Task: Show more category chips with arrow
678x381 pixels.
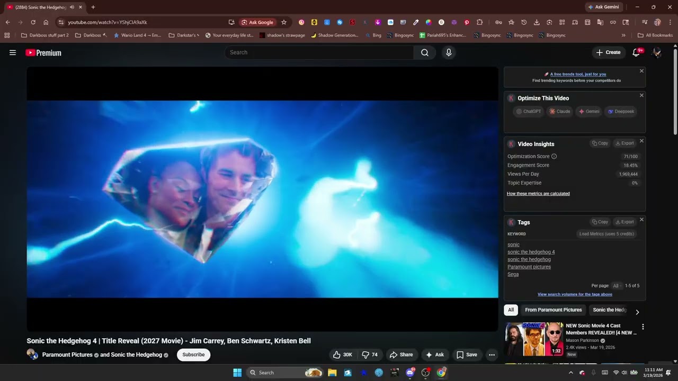Action: tap(637, 312)
